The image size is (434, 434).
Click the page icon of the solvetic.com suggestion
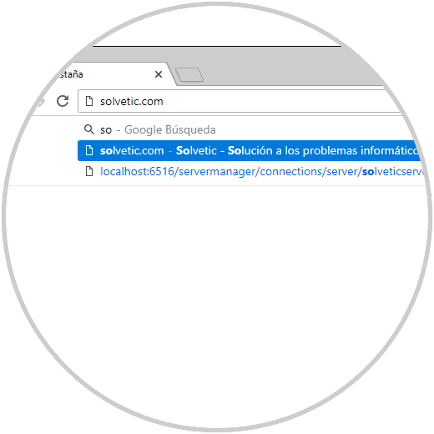pyautogui.click(x=89, y=150)
